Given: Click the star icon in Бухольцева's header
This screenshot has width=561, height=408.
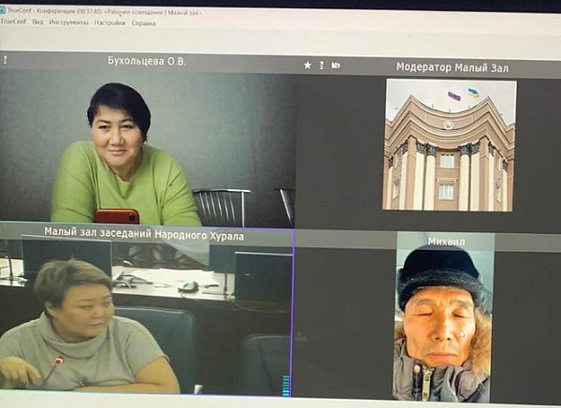Looking at the screenshot, I should point(307,66).
